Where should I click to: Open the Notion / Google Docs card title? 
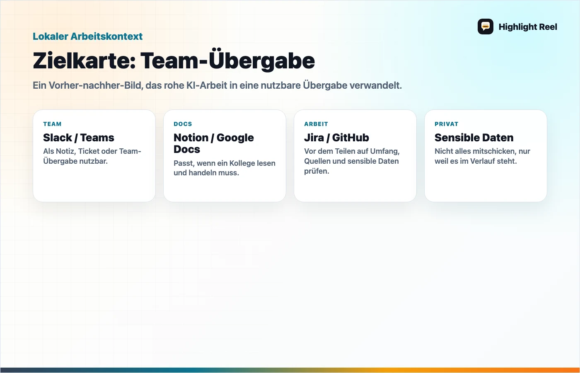tap(214, 143)
